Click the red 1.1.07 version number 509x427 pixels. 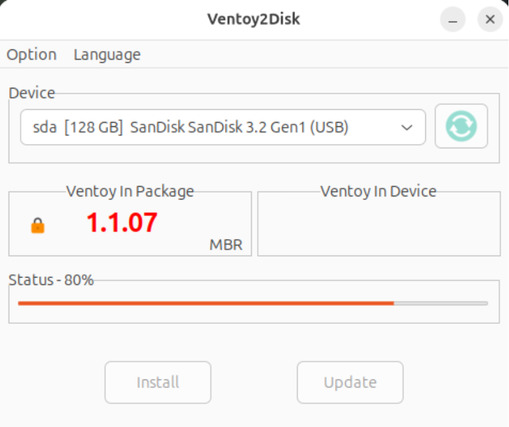pos(122,223)
